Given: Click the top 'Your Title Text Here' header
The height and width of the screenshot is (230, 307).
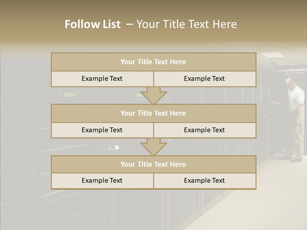Looking at the screenshot, I should (153, 62).
